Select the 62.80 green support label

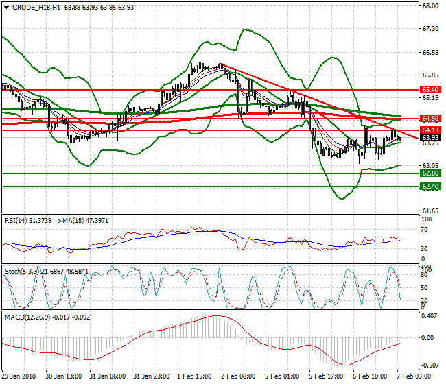pos(430,173)
